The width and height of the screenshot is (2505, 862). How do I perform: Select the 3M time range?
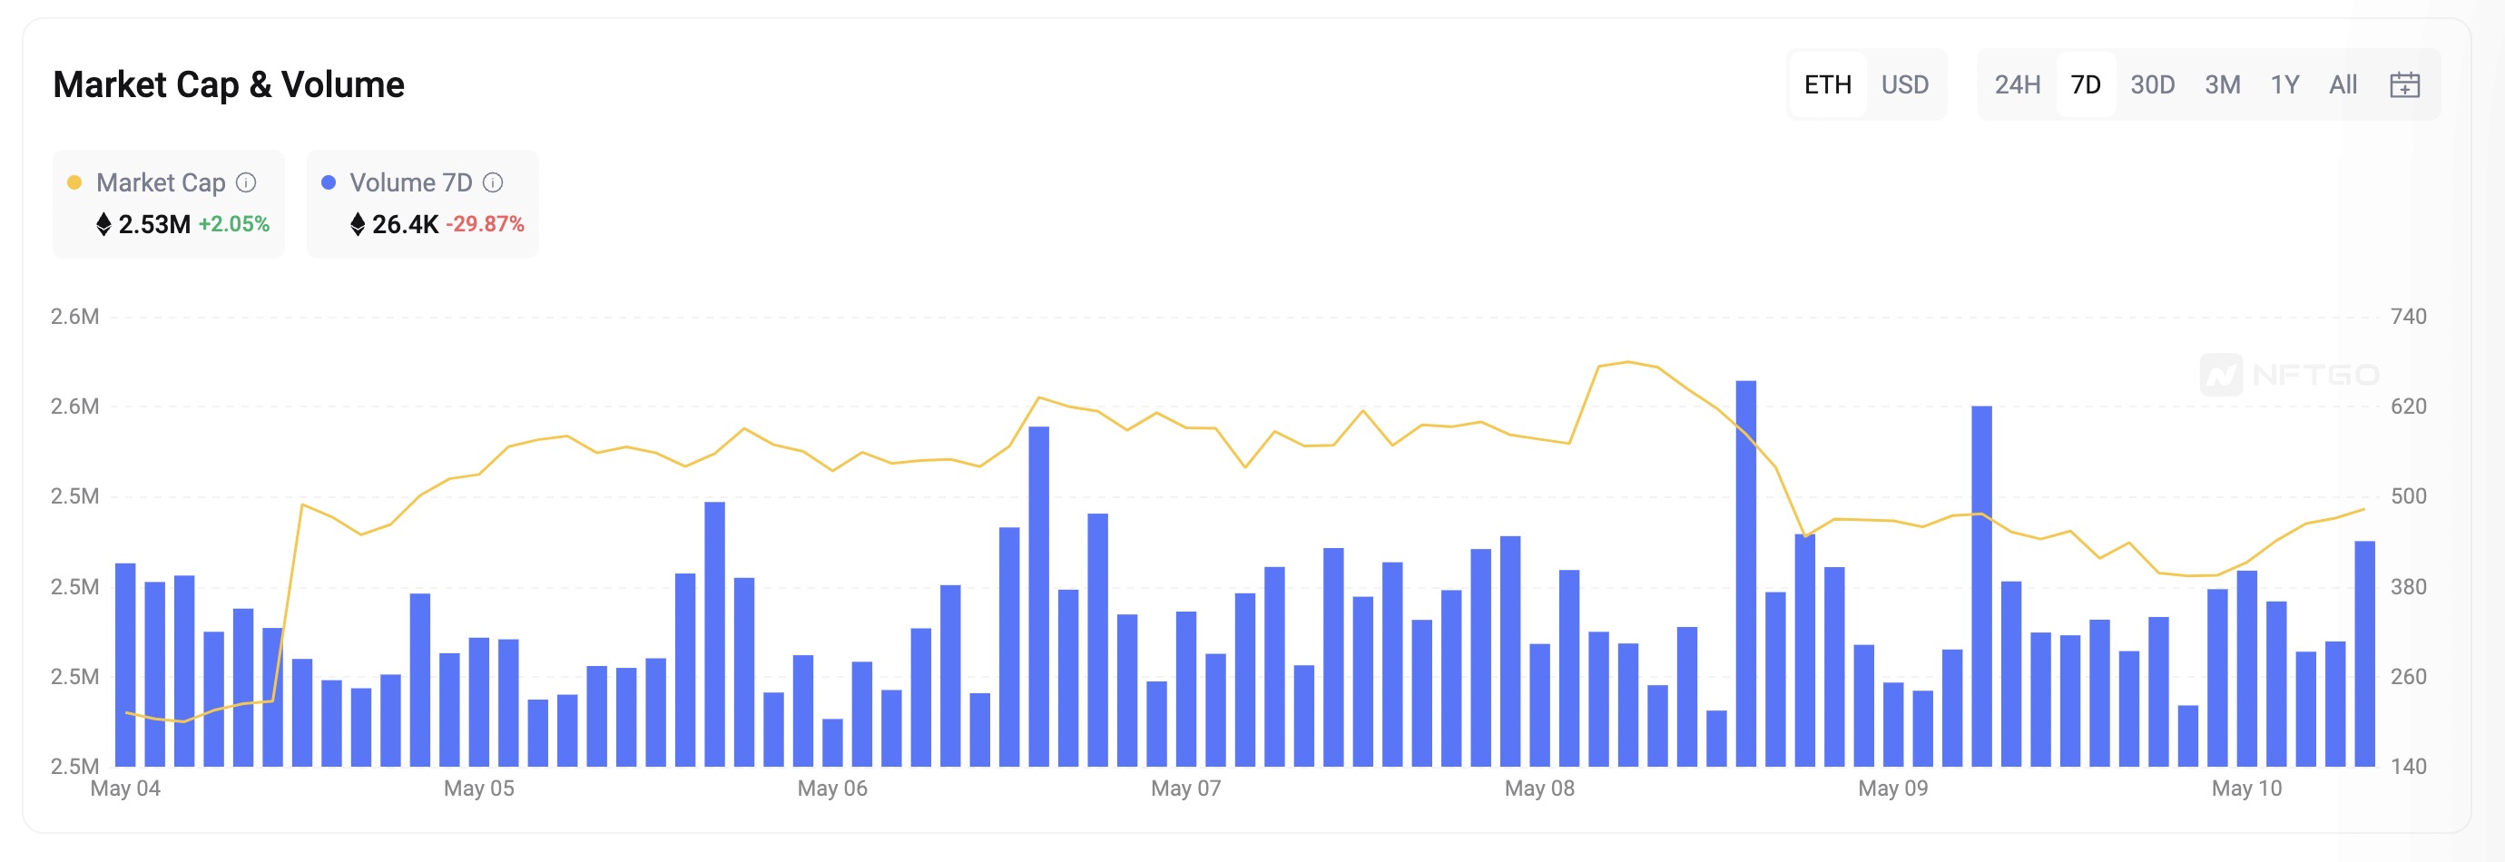tap(2222, 84)
